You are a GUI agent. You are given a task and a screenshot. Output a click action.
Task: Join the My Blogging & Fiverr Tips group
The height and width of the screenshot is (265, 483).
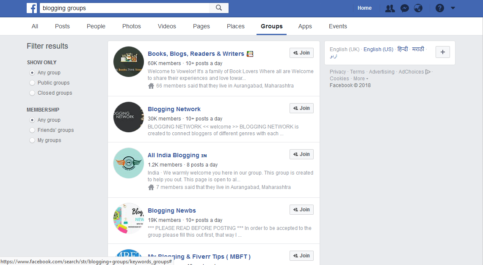(x=301, y=256)
